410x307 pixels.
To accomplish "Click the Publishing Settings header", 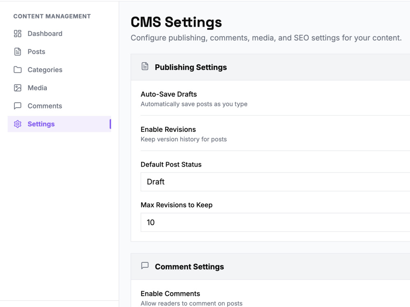I will [191, 68].
